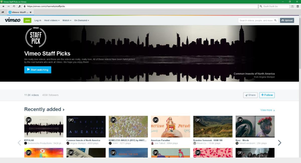Click the magnifier icon in Duck Duck Go box
The width and height of the screenshot is (301, 163).
point(261,6)
